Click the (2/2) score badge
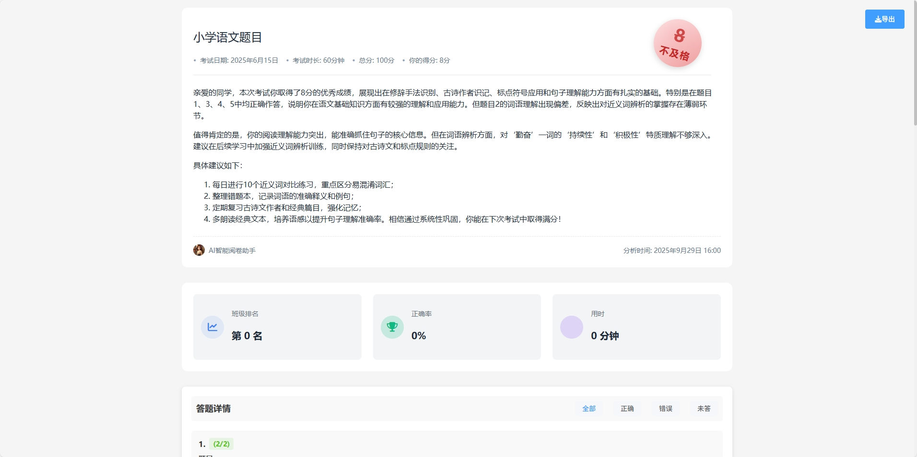This screenshot has height=457, width=917. tap(221, 444)
